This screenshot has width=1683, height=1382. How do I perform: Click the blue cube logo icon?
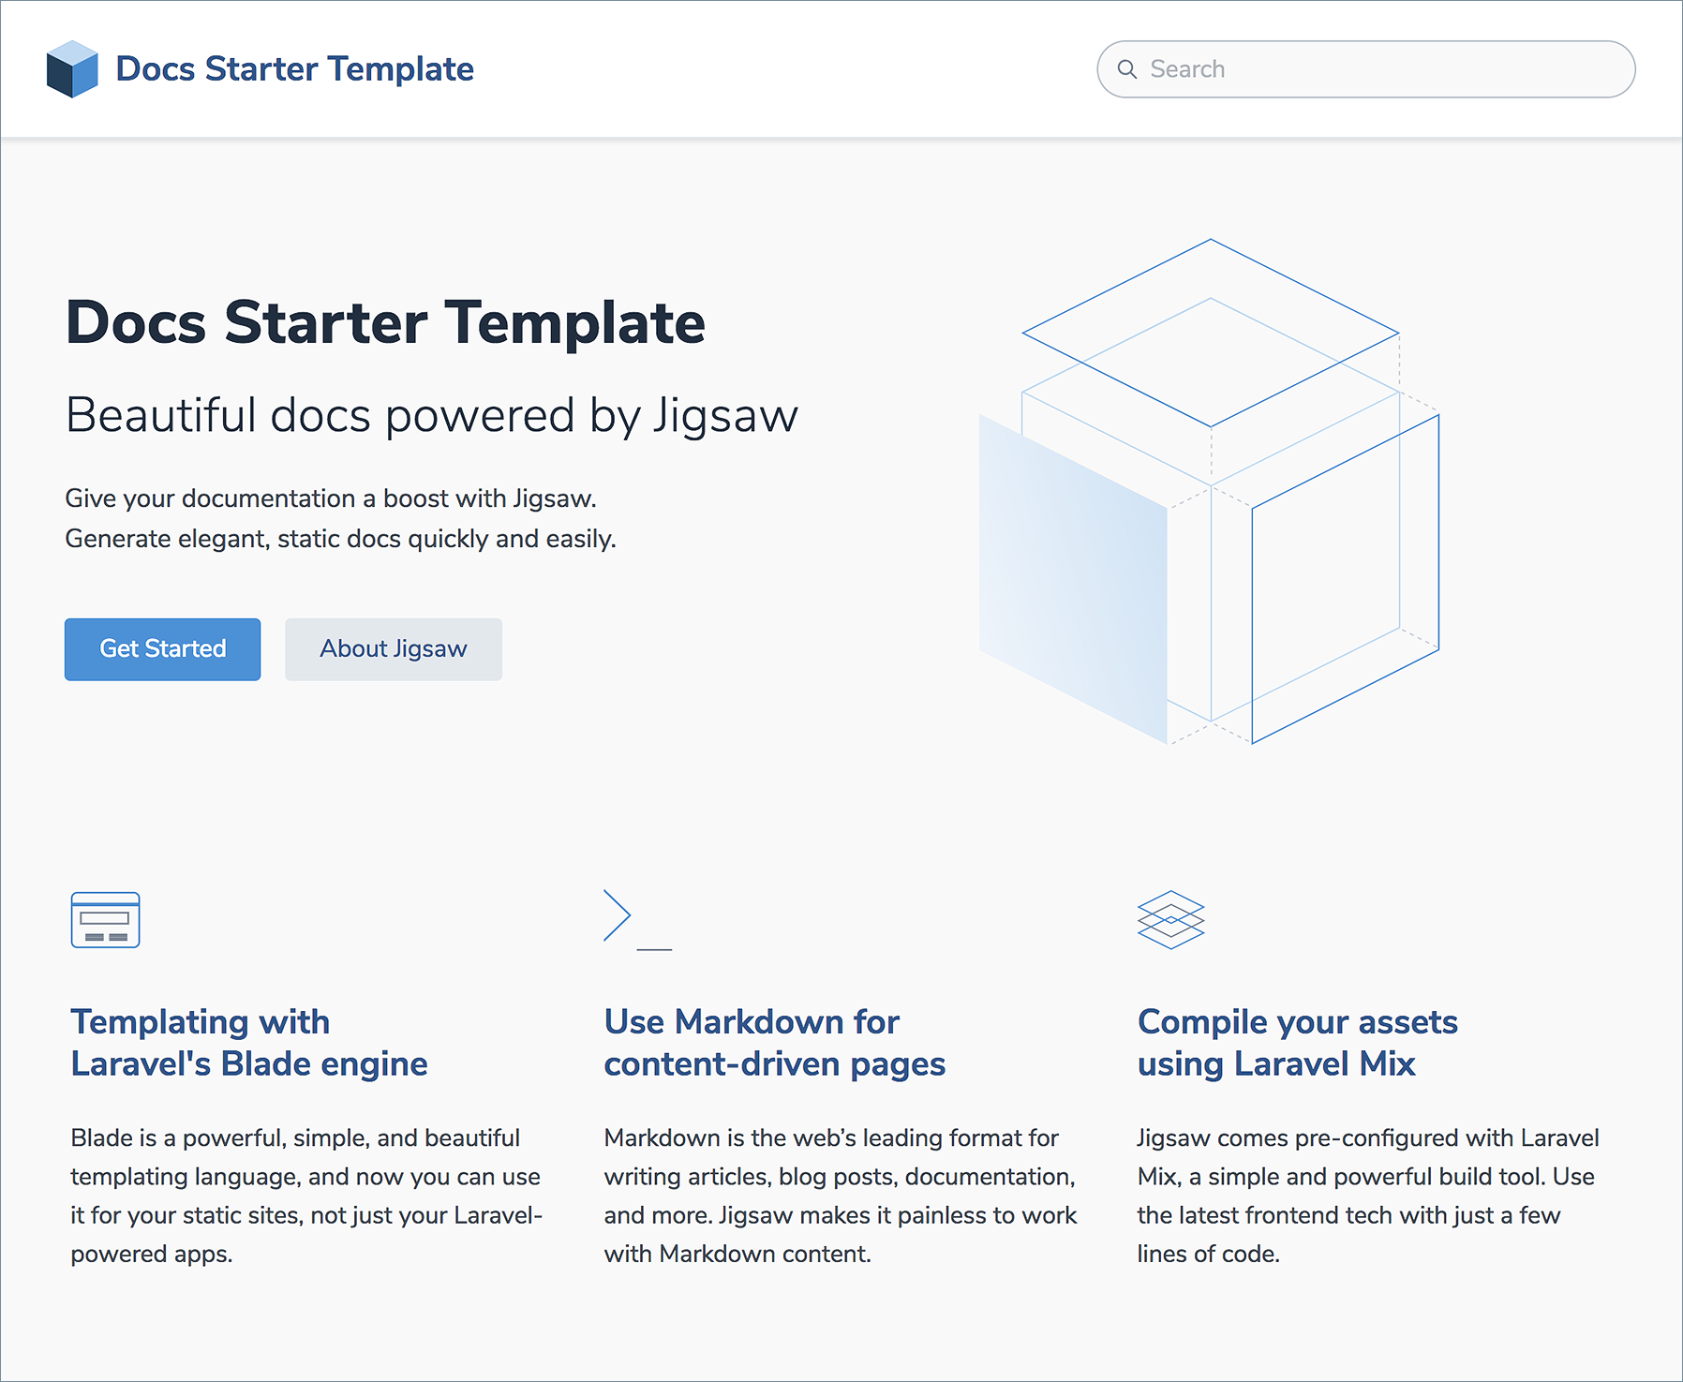[x=72, y=69]
